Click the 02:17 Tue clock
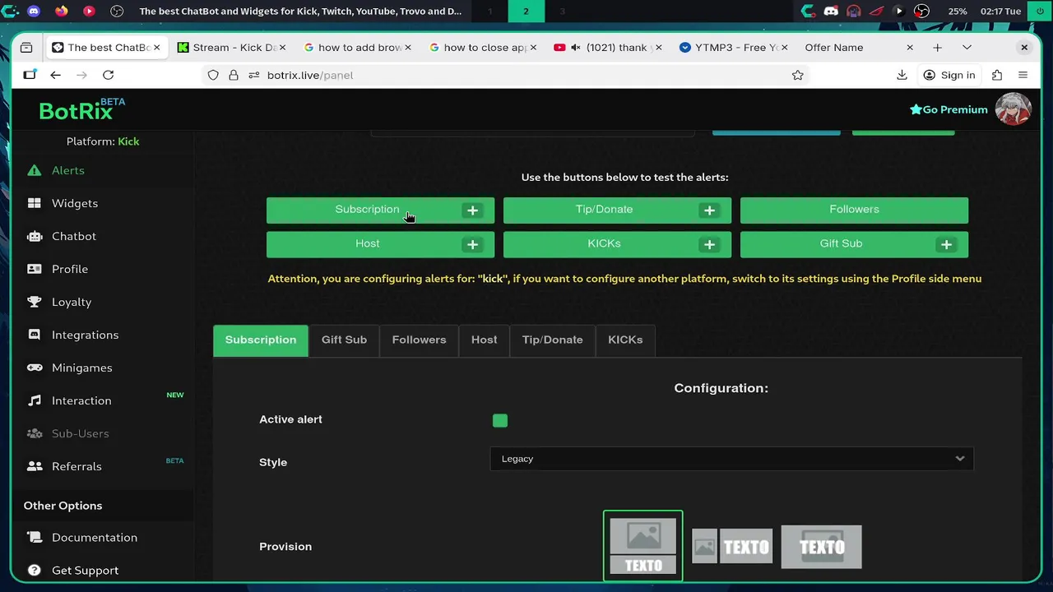The height and width of the screenshot is (592, 1053). pos(1000,12)
